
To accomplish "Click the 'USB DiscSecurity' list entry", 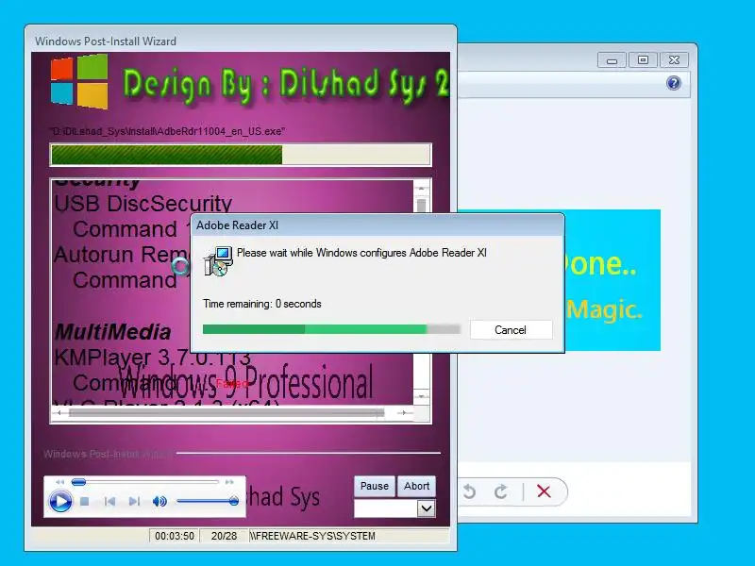I will pos(143,204).
